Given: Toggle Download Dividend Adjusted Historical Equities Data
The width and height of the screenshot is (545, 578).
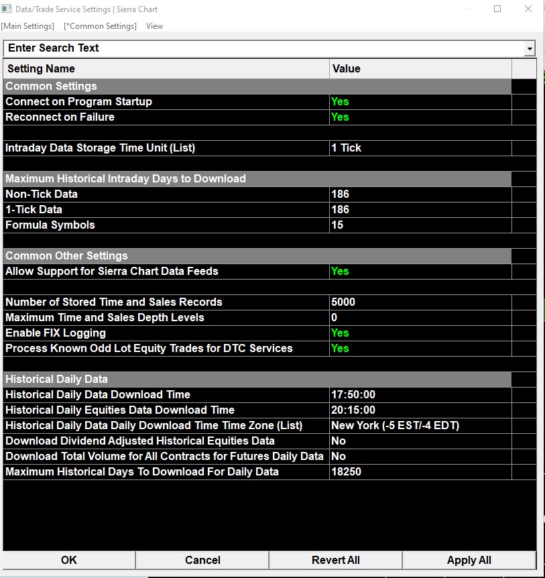Looking at the screenshot, I should click(x=420, y=441).
